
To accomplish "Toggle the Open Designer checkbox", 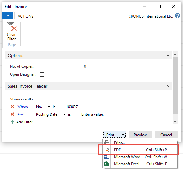I will click(x=42, y=74).
